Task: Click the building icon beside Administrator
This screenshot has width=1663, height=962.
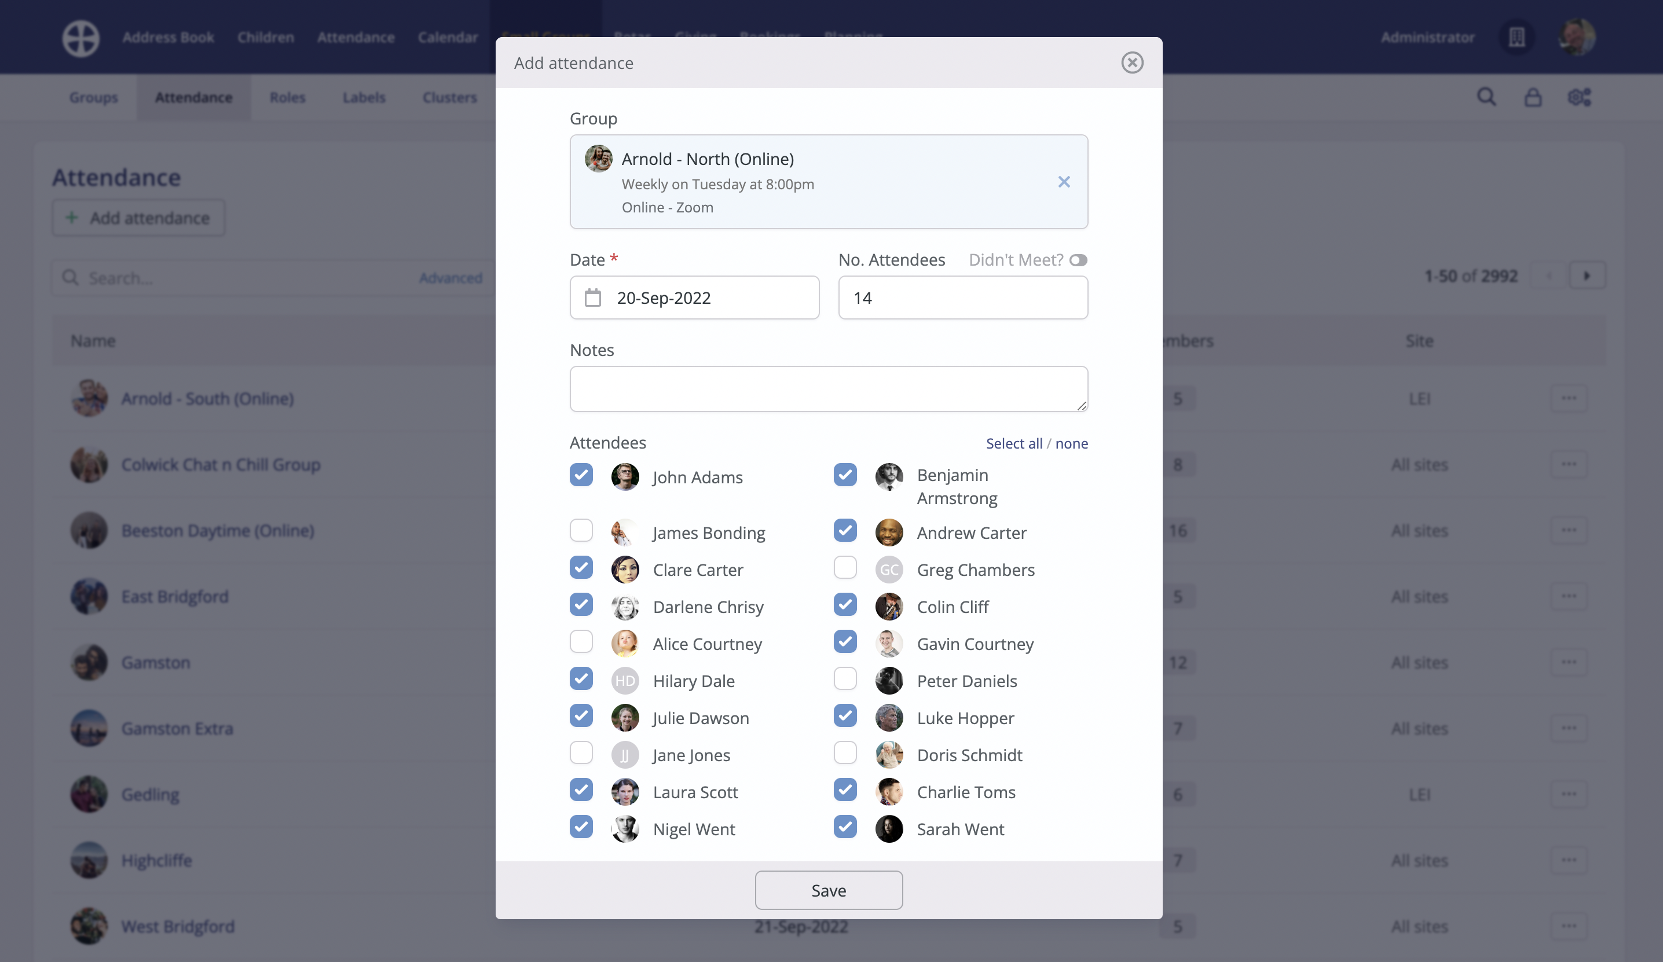Action: (1517, 38)
